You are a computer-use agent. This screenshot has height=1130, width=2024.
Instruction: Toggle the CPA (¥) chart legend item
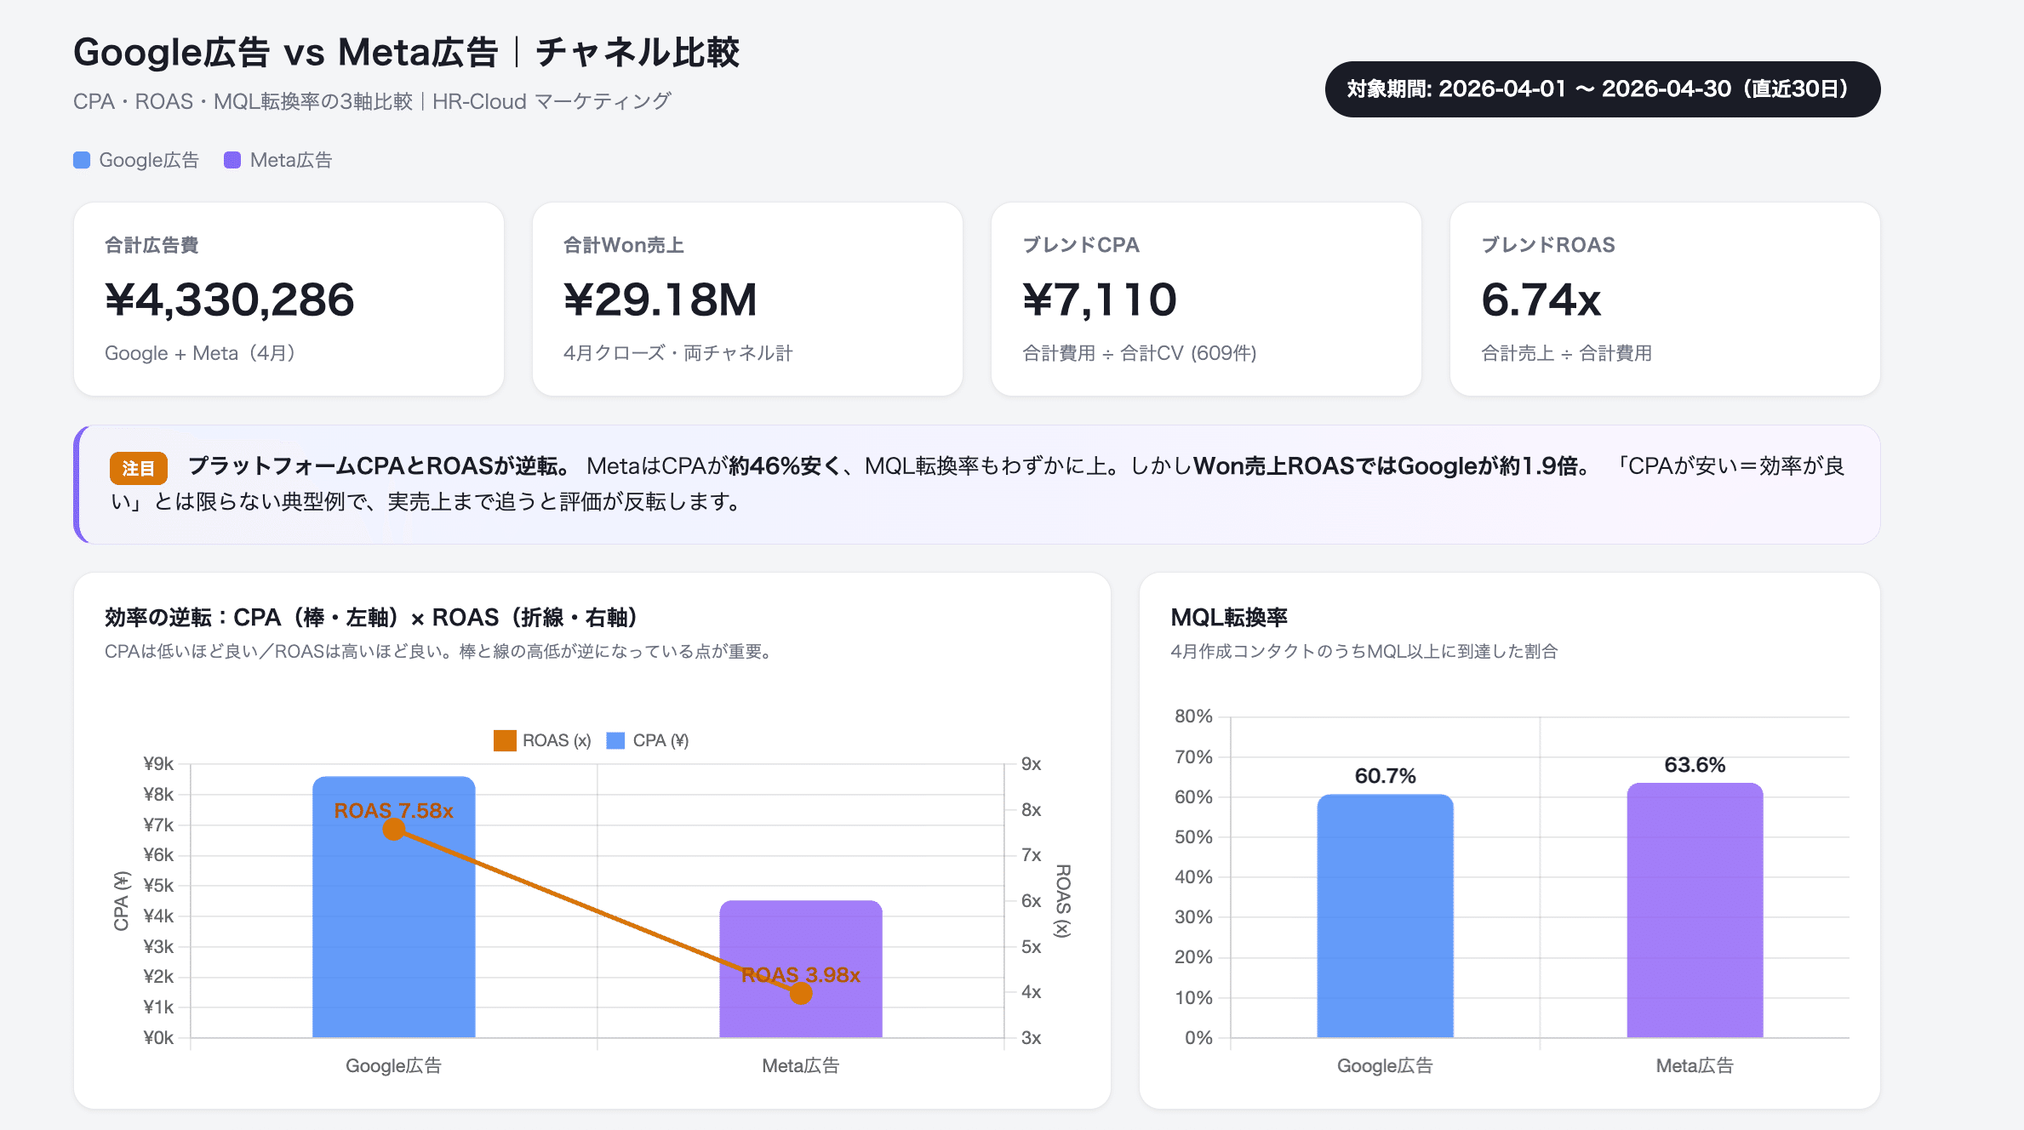[x=648, y=740]
